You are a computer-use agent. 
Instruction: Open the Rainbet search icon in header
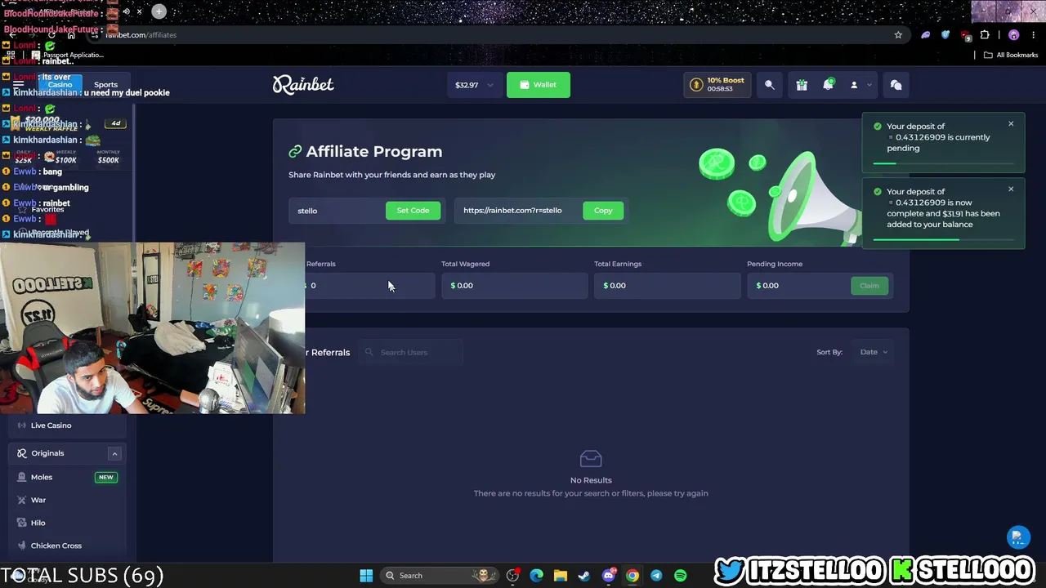(769, 85)
